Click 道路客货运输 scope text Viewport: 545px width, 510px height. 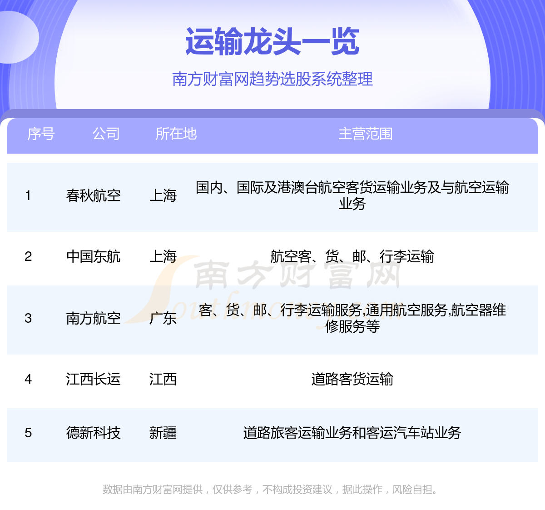click(352, 379)
